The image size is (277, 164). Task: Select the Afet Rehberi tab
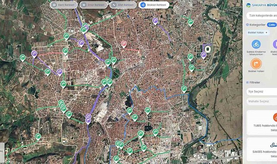[x=123, y=5]
